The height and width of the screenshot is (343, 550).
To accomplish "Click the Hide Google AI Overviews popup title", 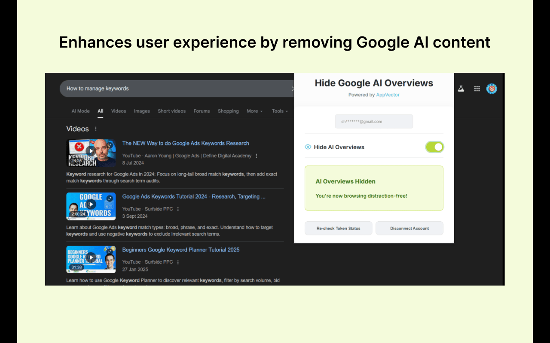I will tap(374, 83).
